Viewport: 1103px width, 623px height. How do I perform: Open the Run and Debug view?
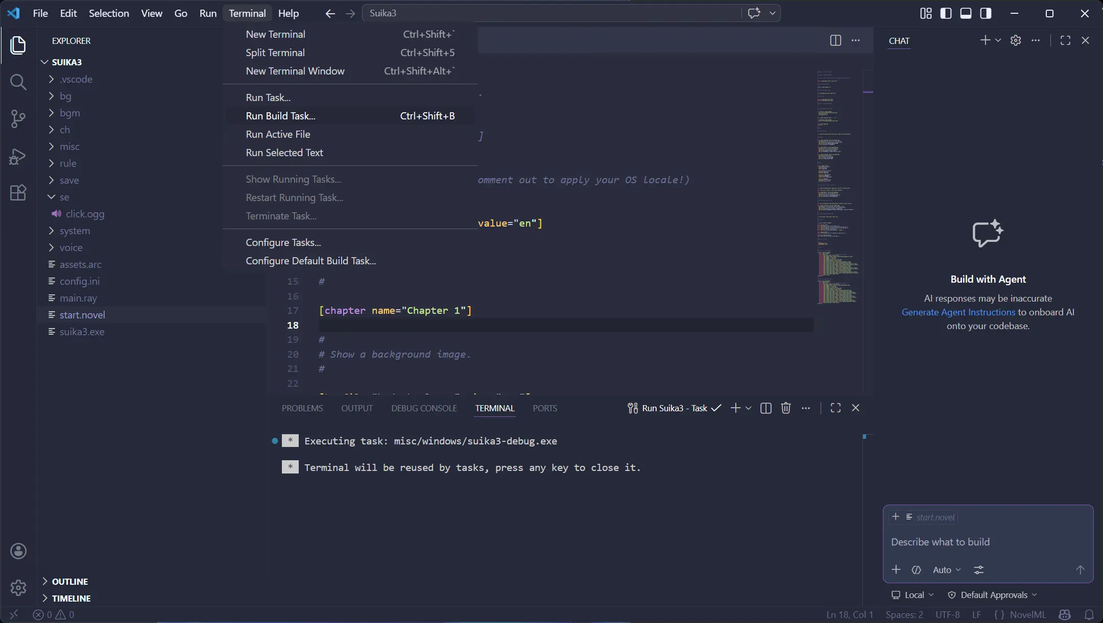click(19, 157)
